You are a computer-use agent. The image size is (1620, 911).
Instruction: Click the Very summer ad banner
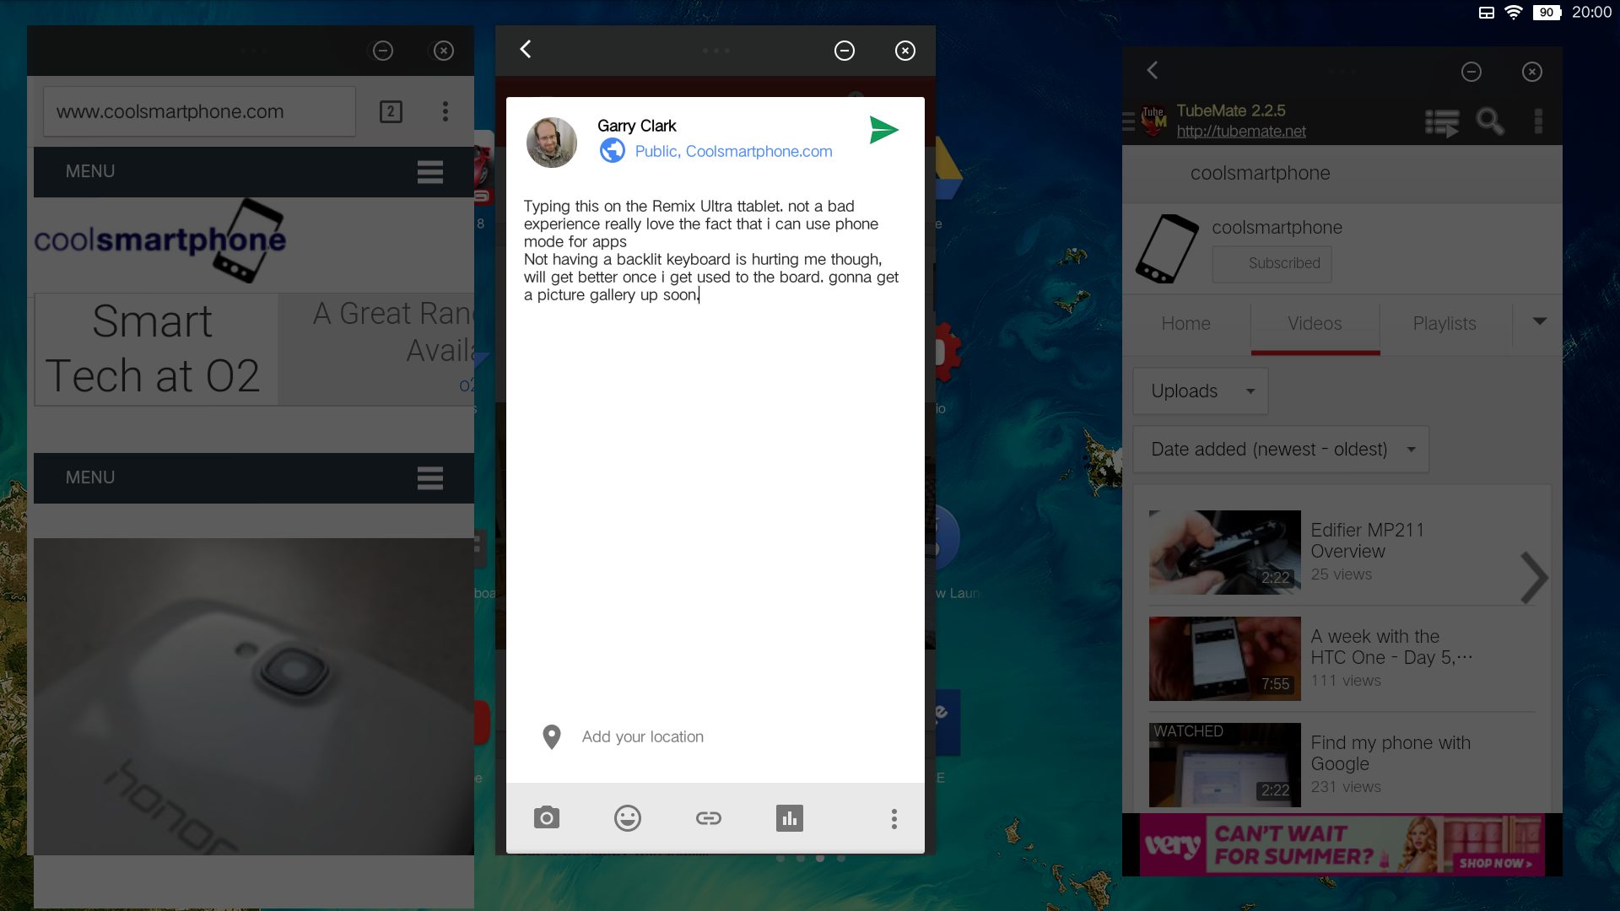click(x=1342, y=844)
